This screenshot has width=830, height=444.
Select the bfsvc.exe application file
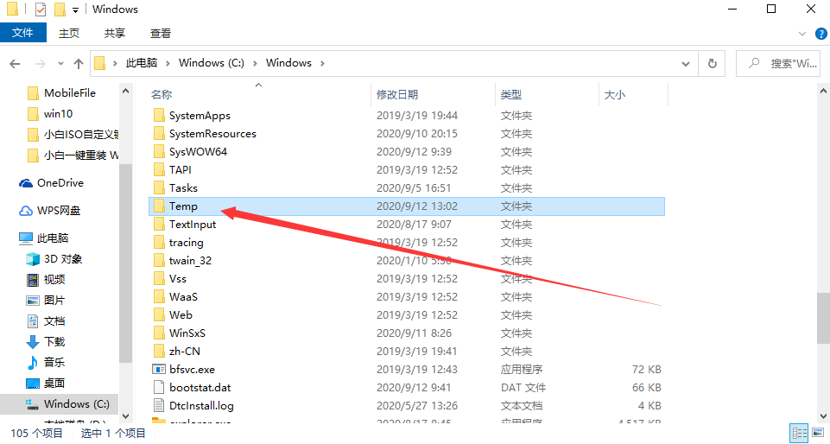[x=192, y=369]
